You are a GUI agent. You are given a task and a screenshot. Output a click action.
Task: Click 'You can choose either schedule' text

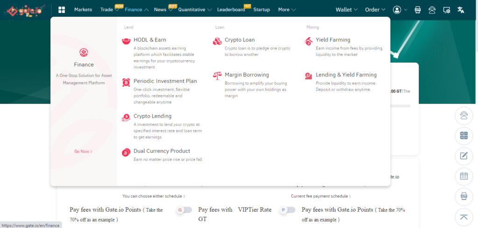click(154, 196)
